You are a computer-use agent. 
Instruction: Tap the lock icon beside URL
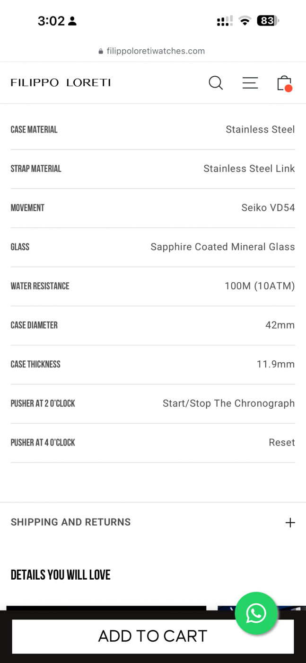click(101, 51)
